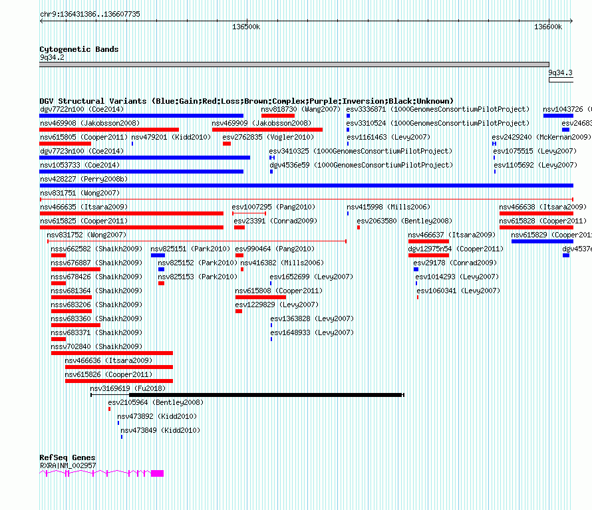Select nssv702840 (Shaikh2009) variant

tap(96, 347)
